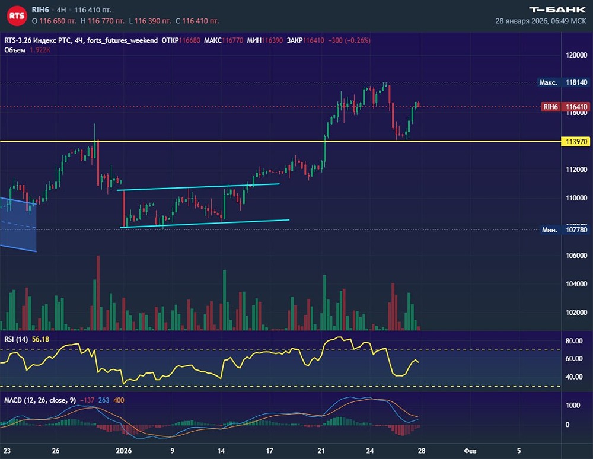Click the ОТКР 116680 open value
The image size is (593, 459).
click(x=181, y=40)
